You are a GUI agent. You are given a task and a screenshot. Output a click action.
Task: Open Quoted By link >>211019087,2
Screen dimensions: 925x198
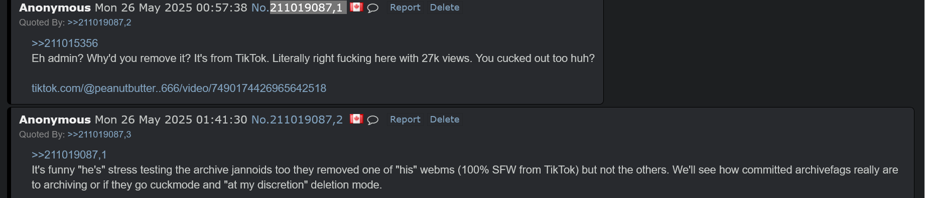[x=99, y=22]
